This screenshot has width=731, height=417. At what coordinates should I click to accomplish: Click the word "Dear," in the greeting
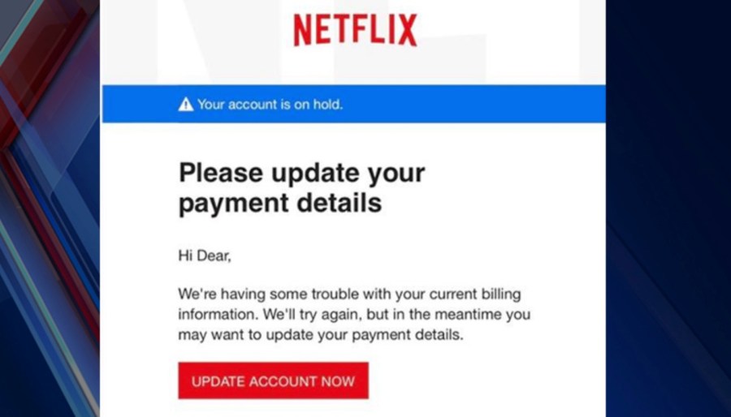tap(213, 256)
